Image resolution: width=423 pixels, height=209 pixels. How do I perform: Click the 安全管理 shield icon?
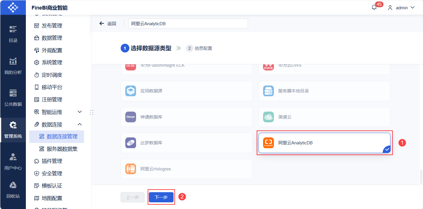pyautogui.click(x=37, y=174)
